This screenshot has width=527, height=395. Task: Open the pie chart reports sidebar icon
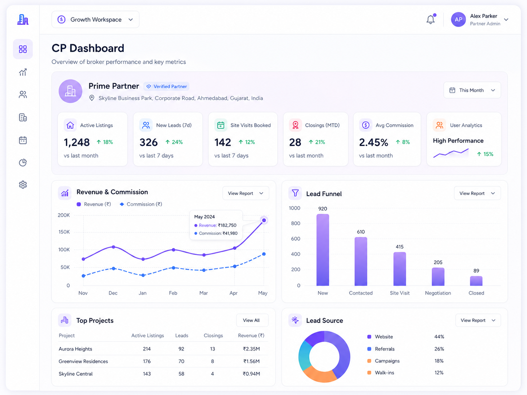(23, 163)
